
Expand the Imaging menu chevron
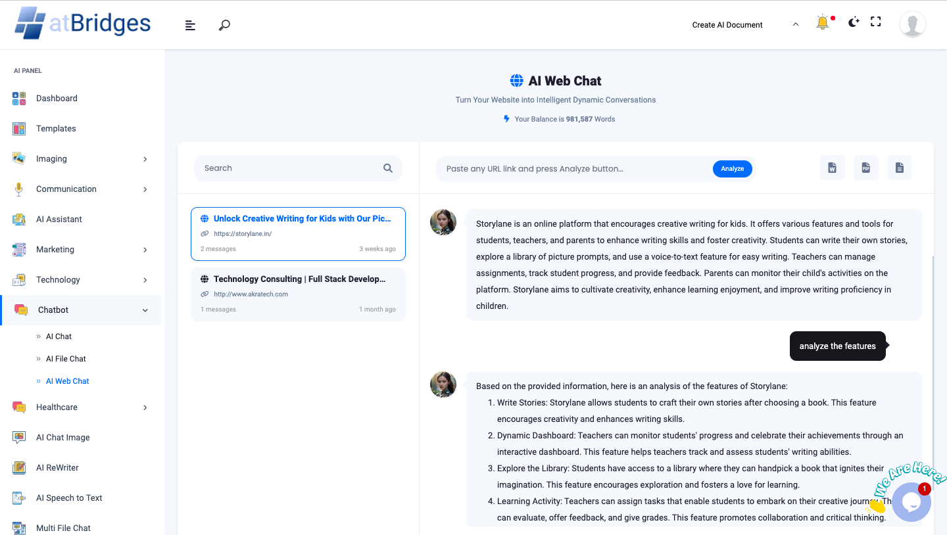[145, 159]
